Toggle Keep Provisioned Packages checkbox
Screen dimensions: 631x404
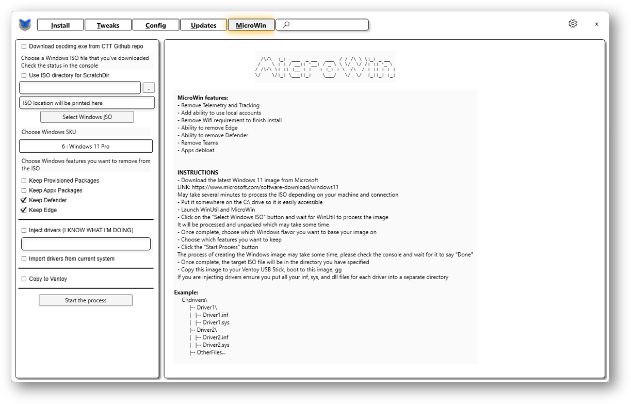24,181
